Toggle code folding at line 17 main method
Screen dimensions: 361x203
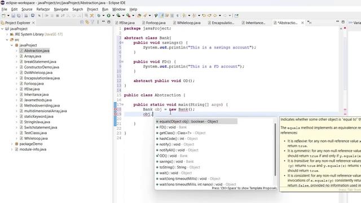coord(122,104)
